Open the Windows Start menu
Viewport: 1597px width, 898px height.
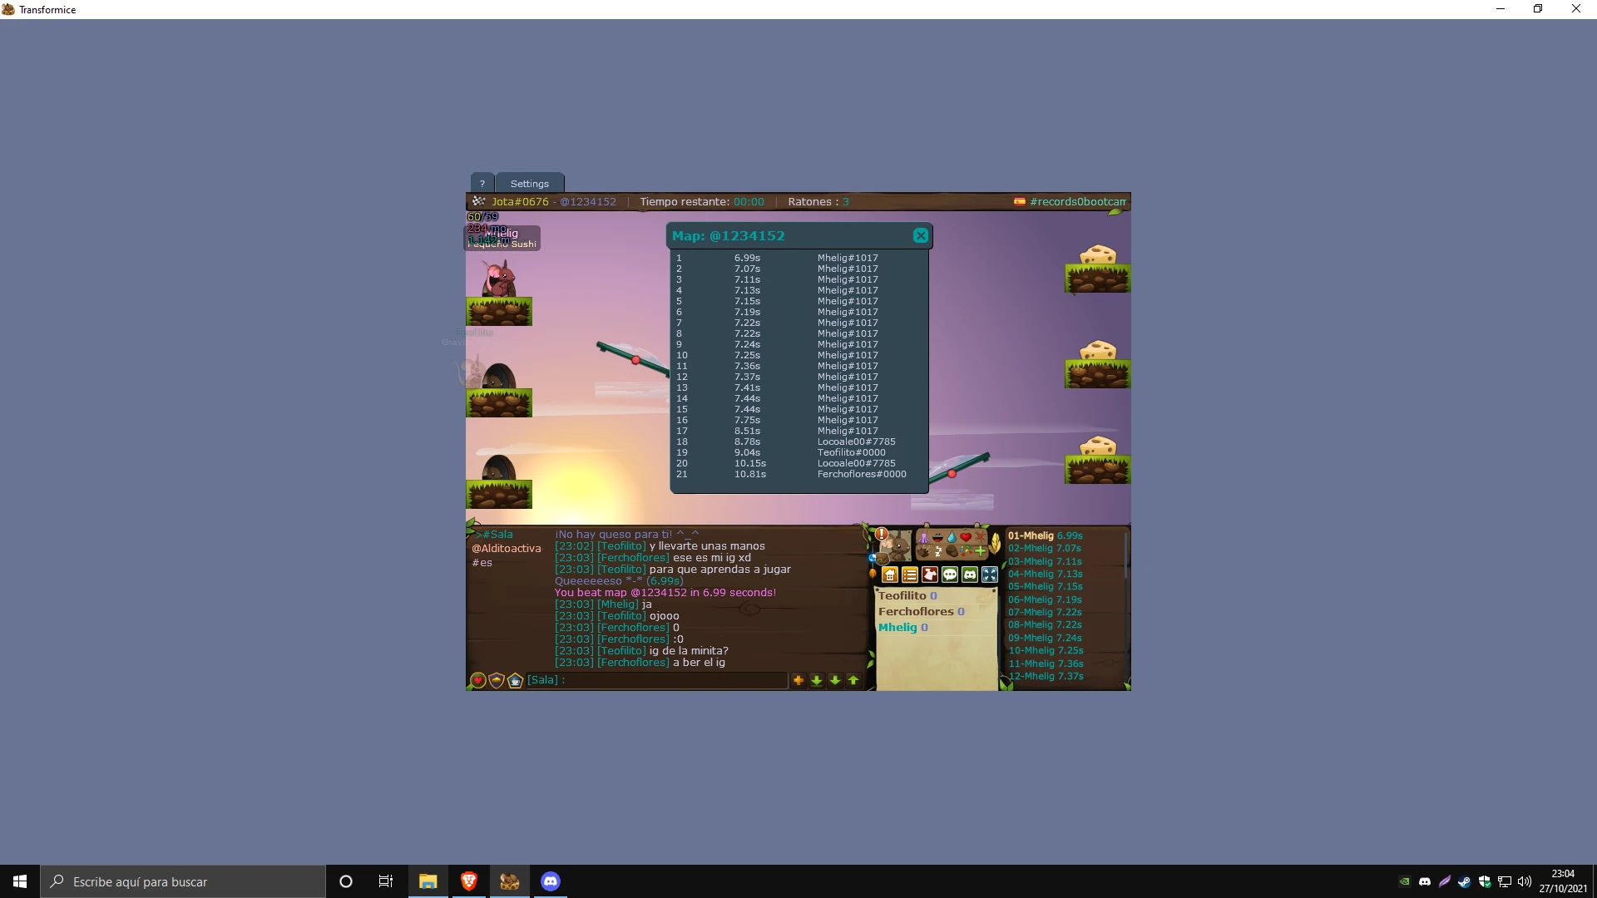[x=20, y=881]
